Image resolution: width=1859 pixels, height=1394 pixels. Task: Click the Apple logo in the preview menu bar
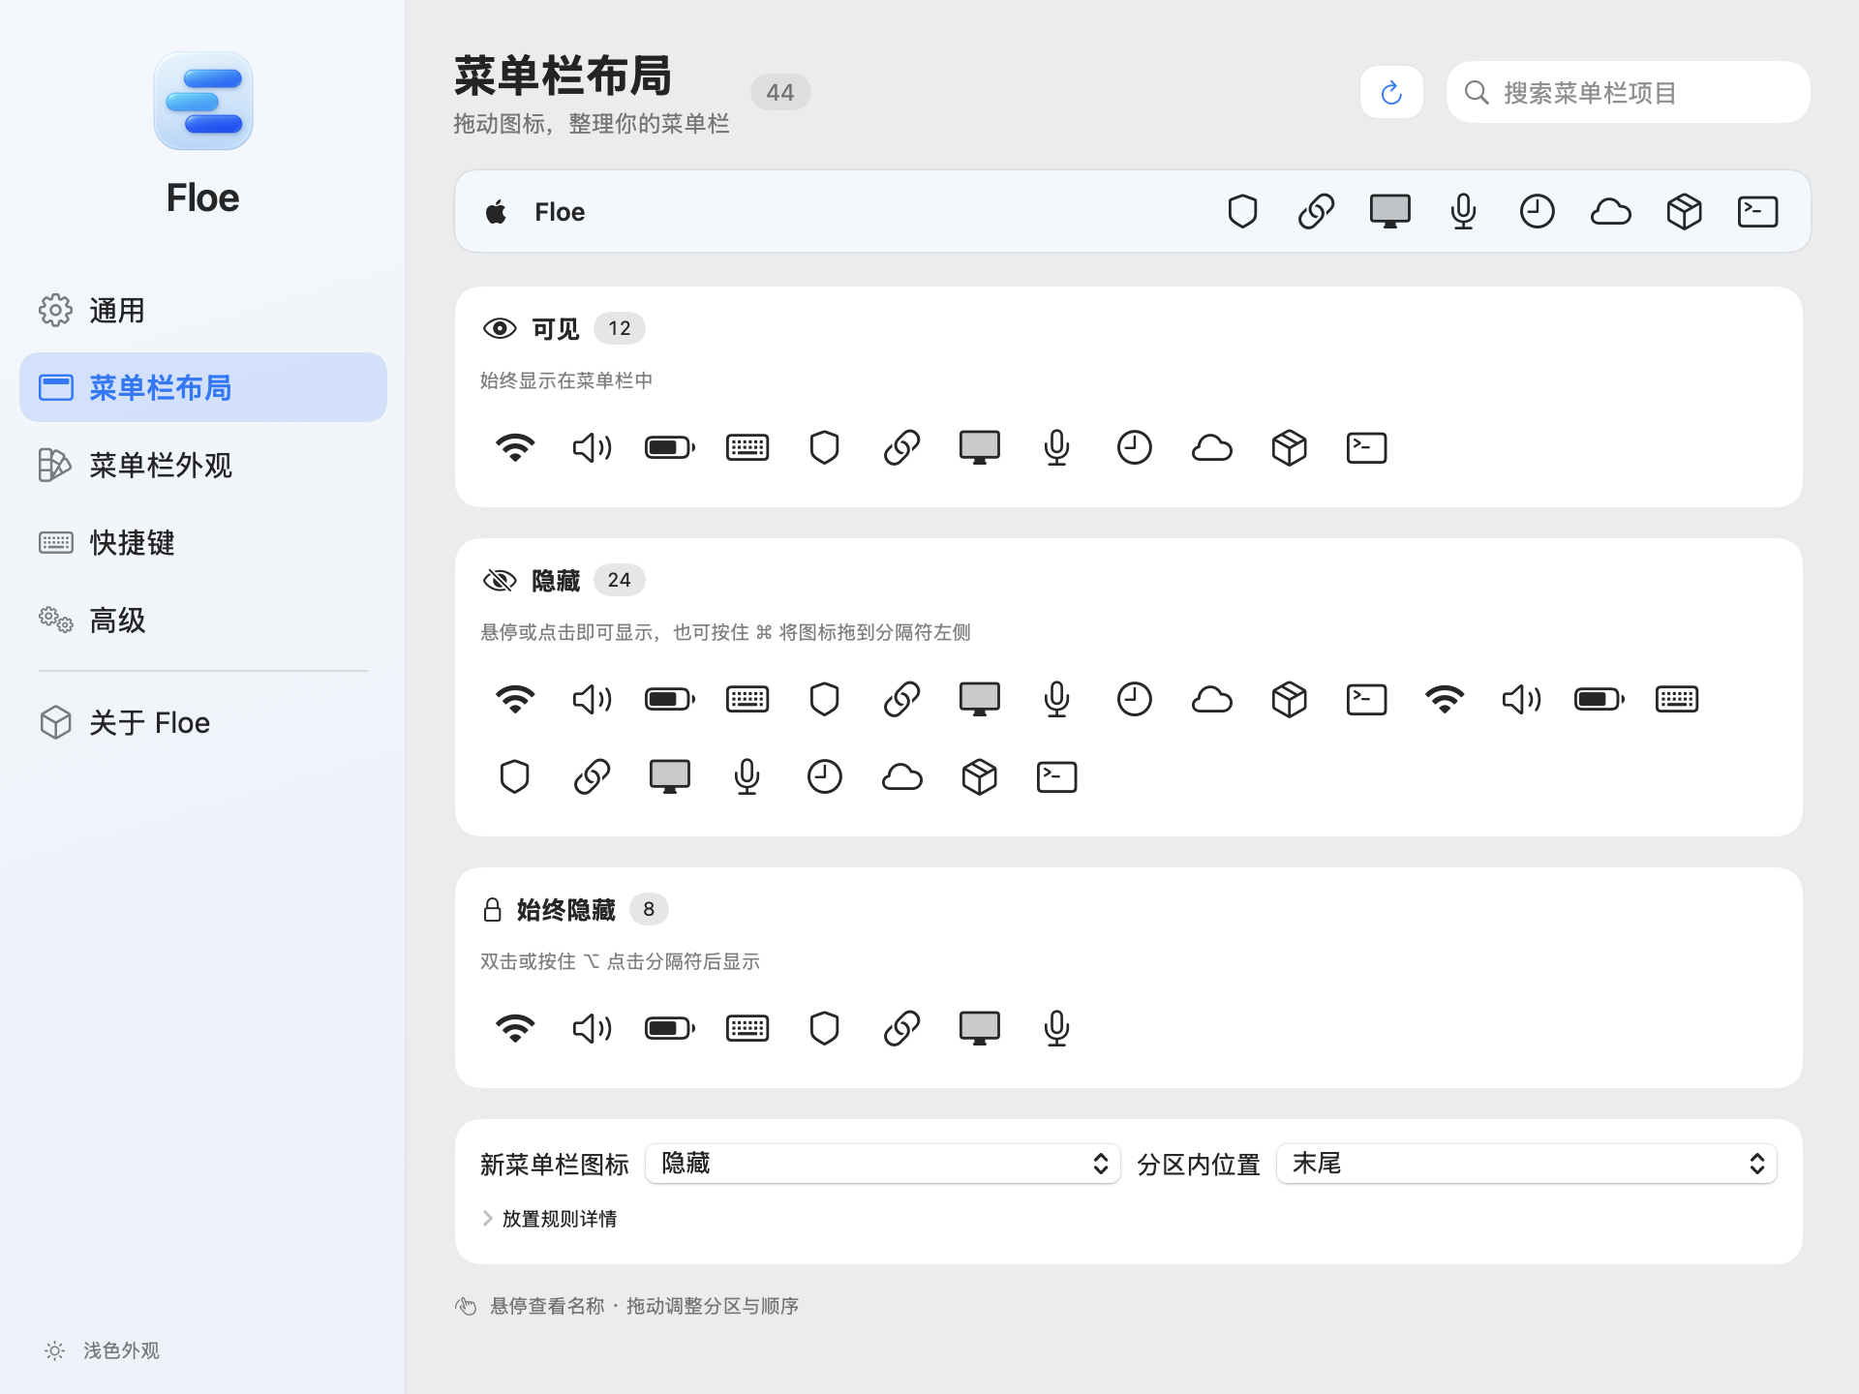coord(497,211)
